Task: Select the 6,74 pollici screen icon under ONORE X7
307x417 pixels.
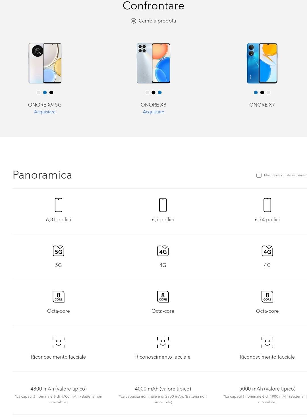Action: tap(267, 205)
